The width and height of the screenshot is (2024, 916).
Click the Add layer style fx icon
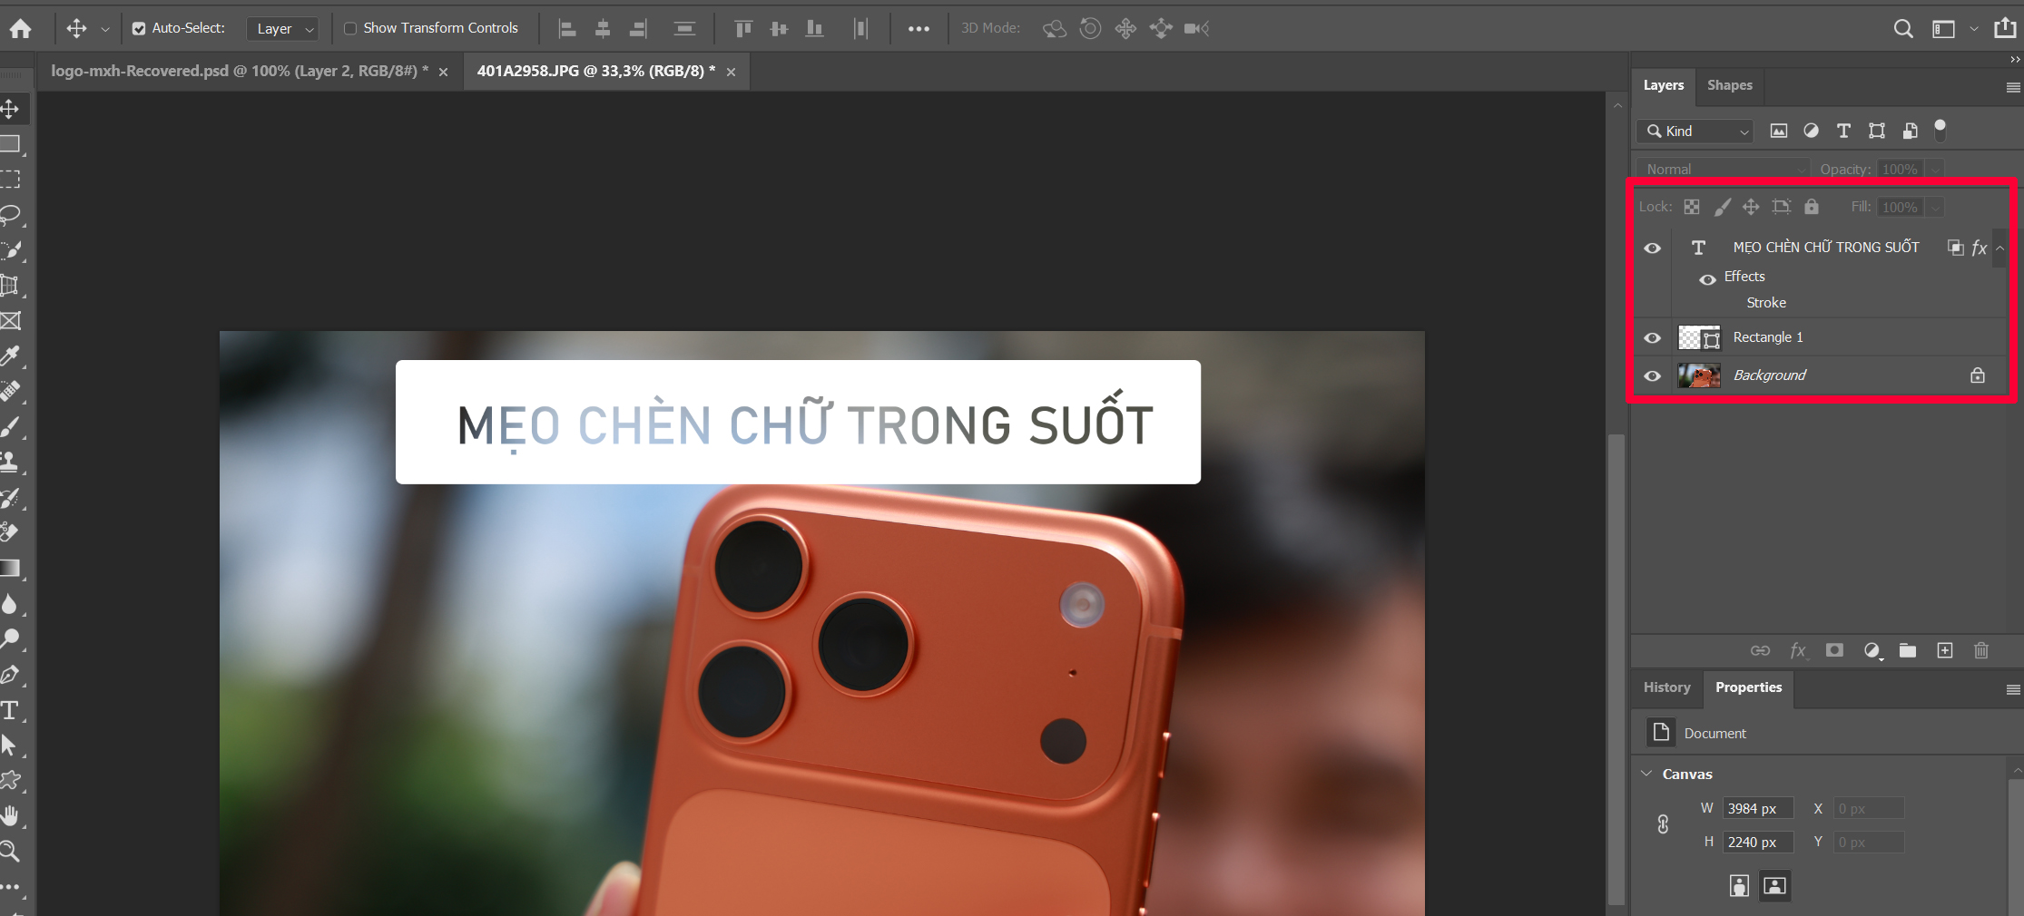[x=1798, y=650]
